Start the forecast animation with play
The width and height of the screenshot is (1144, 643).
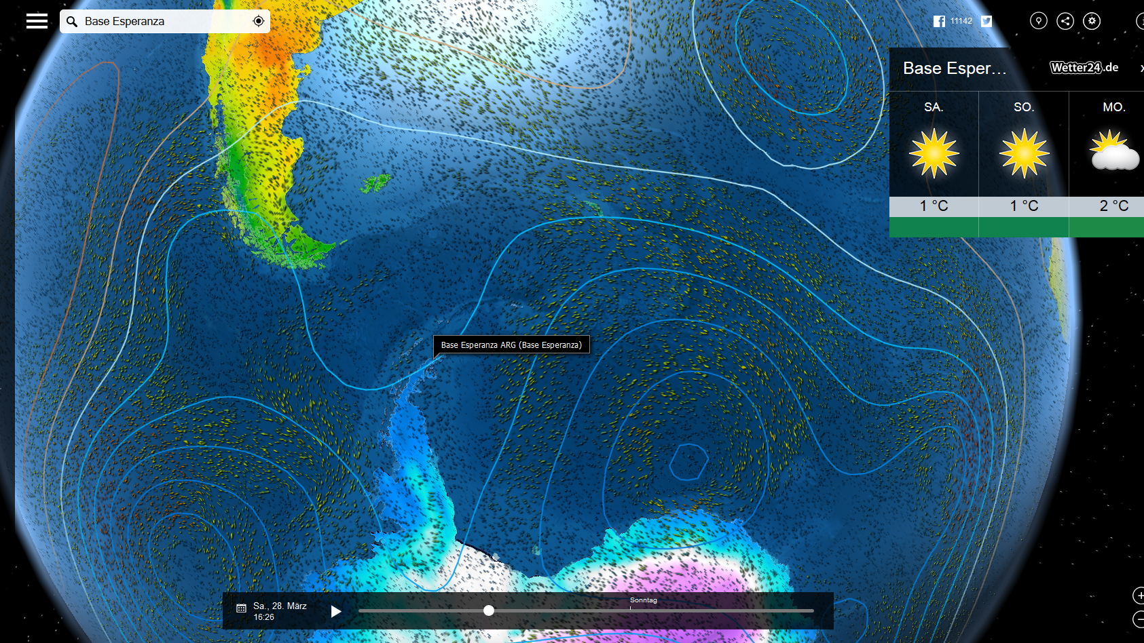coord(335,611)
